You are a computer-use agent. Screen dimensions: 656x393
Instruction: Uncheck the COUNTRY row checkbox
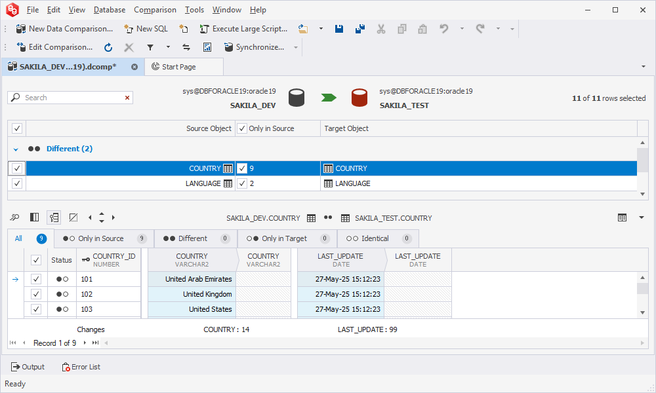[x=17, y=168]
